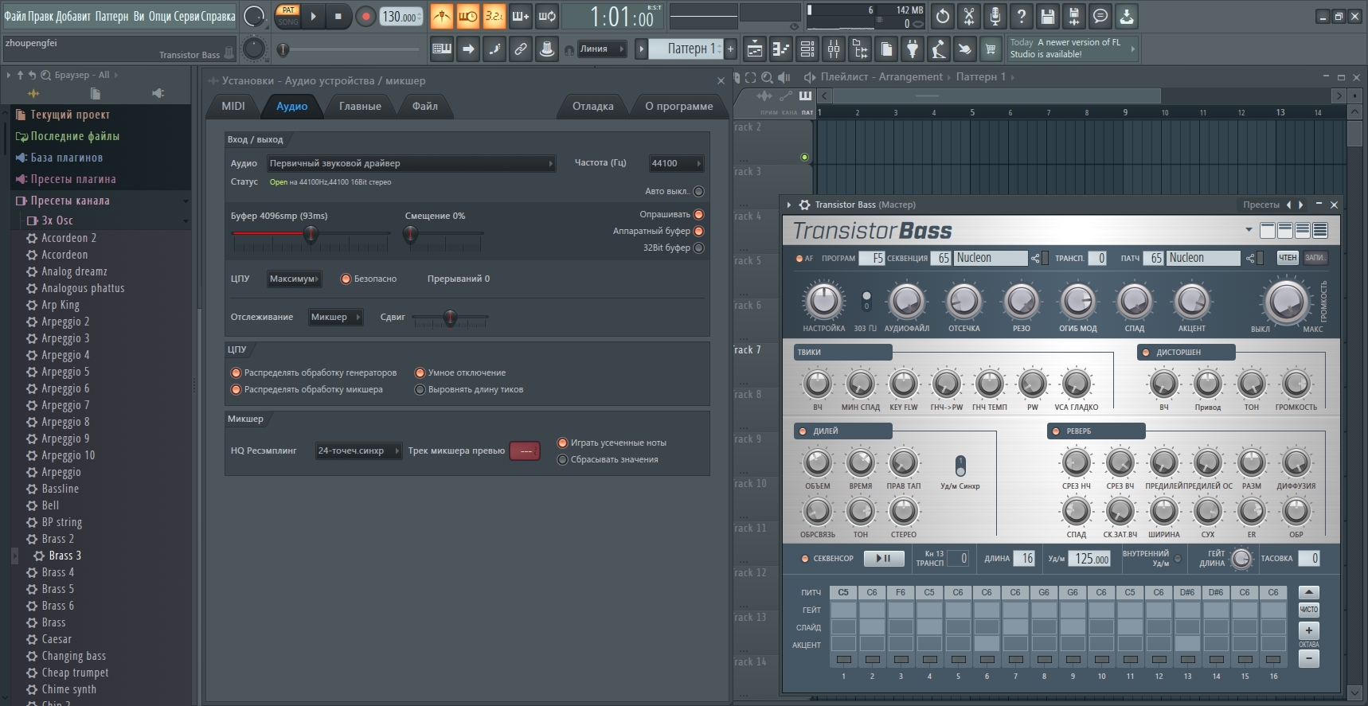Viewport: 1368px width, 706px height.
Task: Click the ЧТЕН button in Transistor Bass
Action: pos(1288,258)
